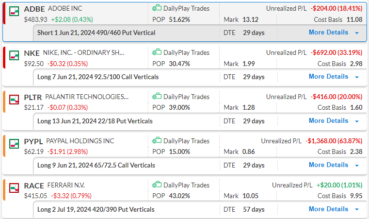Click the PLTR unrealized P/L -$416.00 (20.00%)
The image size is (369, 219).
point(337,97)
